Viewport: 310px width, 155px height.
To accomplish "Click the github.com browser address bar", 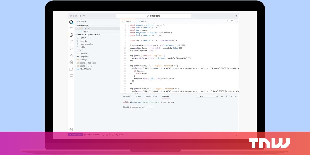I will point(153,16).
